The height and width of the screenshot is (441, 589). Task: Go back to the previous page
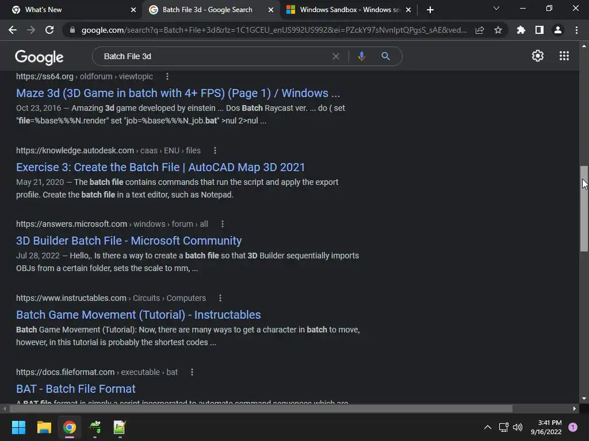[13, 30]
